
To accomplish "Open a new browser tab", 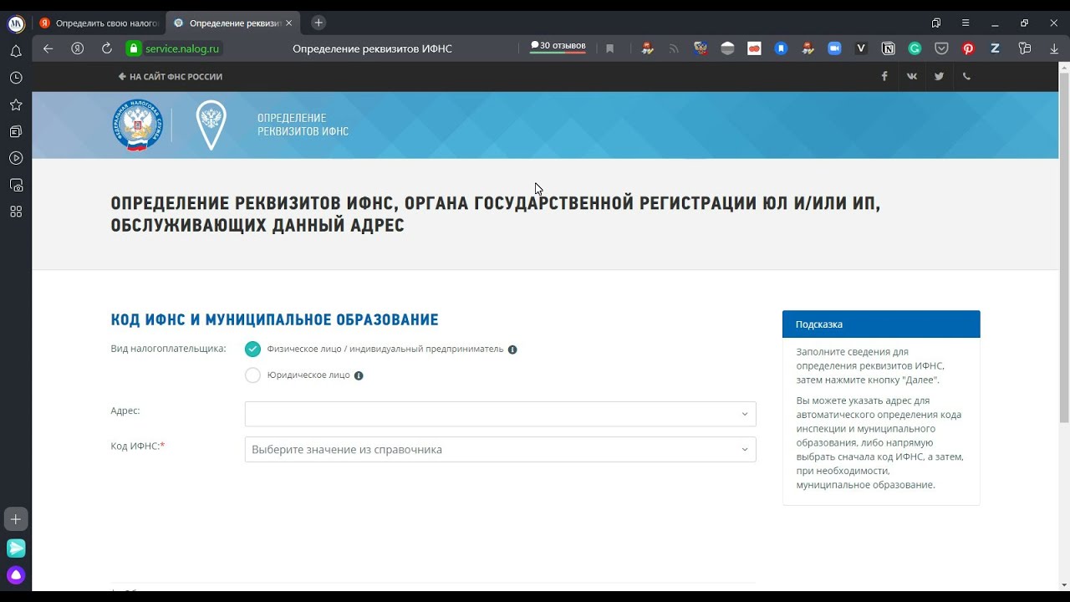I will (x=318, y=23).
